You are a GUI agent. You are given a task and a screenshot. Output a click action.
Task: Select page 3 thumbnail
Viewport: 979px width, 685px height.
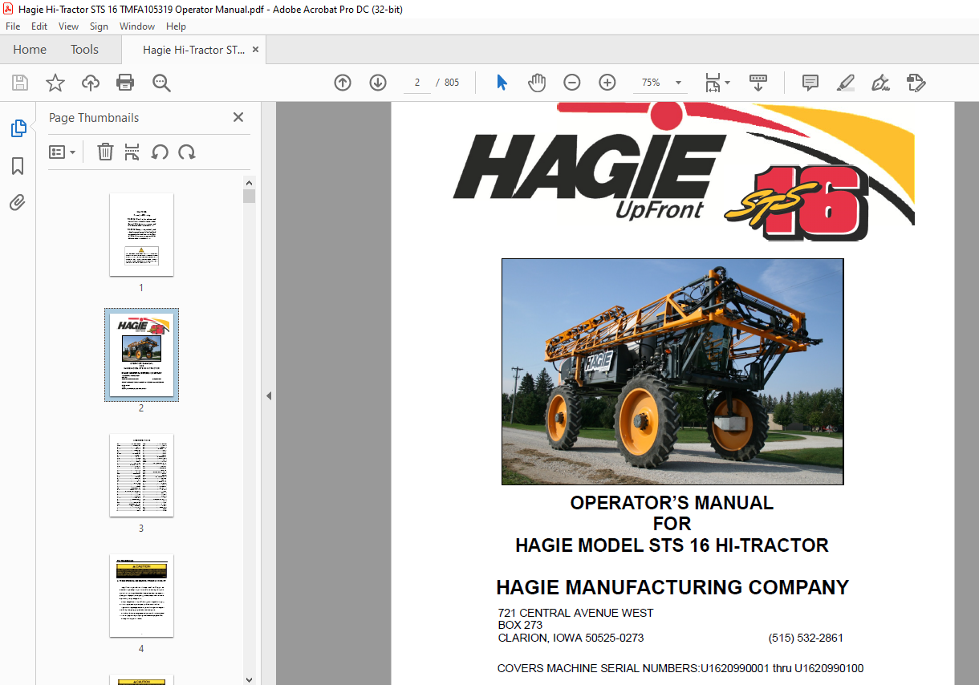(141, 475)
